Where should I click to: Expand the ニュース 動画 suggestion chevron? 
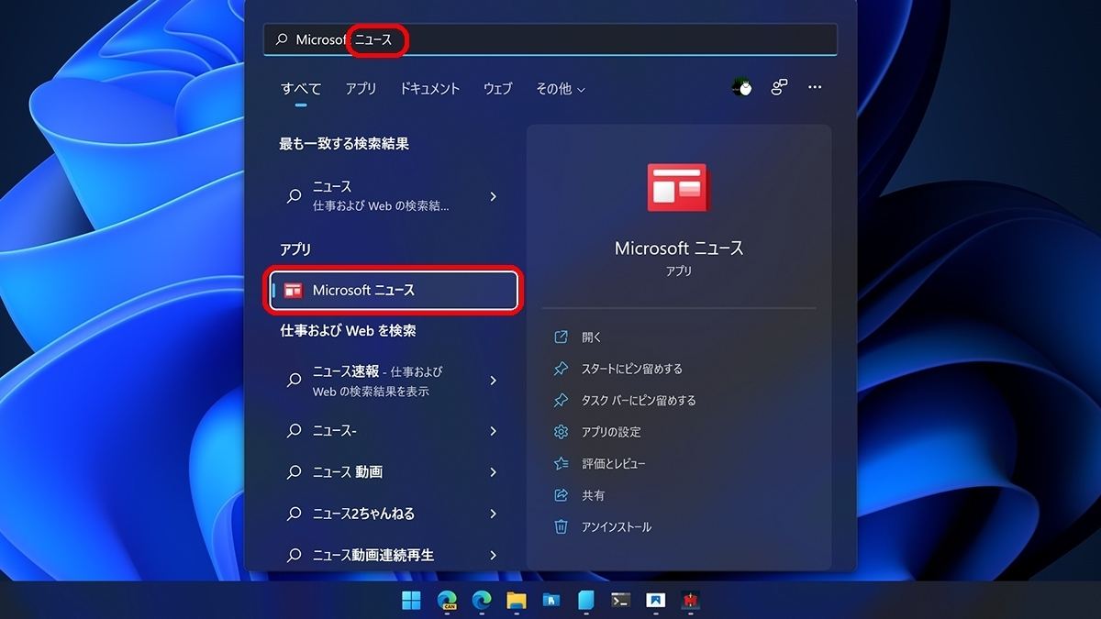tap(494, 472)
